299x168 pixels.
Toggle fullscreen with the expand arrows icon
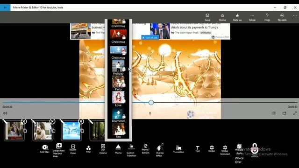tap(295, 113)
